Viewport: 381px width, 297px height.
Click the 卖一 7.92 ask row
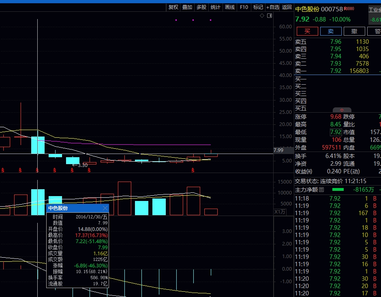click(337, 71)
